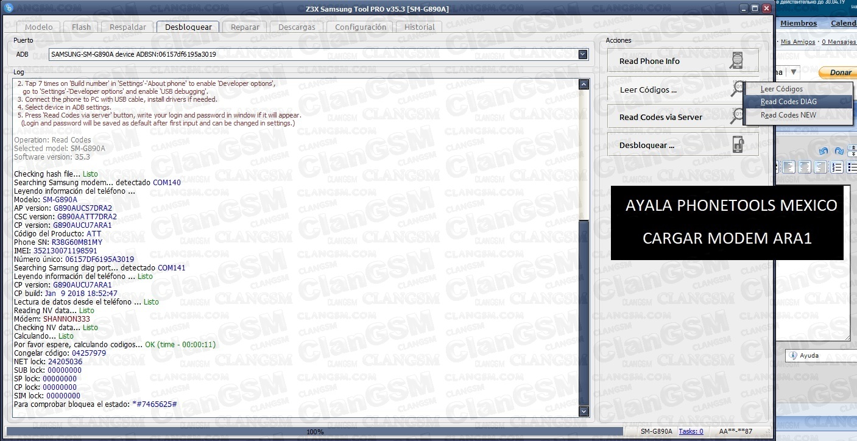Click the Ayuda label in forum window

809,355
